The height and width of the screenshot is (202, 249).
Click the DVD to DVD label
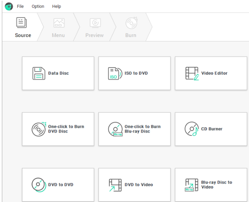tap(61, 185)
